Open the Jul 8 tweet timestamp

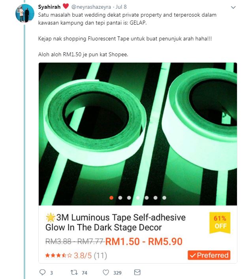coord(121,7)
